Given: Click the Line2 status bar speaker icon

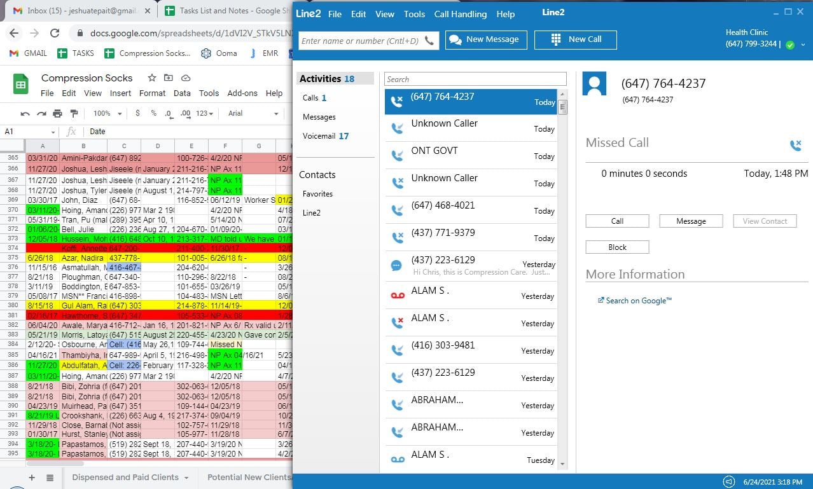Looking at the screenshot, I should 730,481.
